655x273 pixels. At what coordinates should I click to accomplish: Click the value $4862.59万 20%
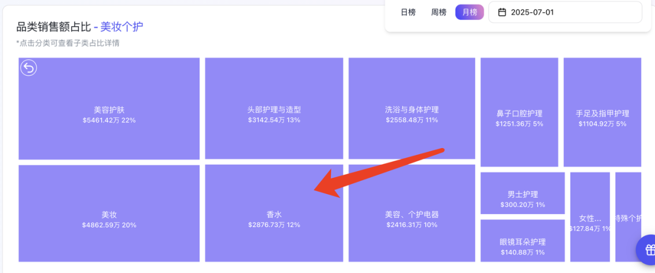tap(109, 225)
